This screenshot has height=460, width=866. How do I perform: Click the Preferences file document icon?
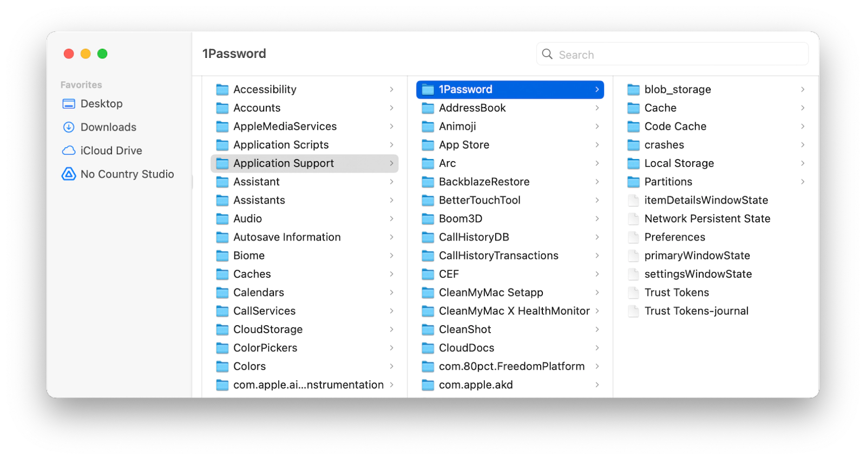coord(633,237)
